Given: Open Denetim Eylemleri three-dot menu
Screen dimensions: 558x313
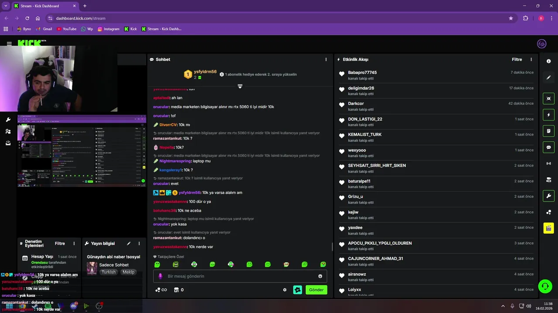Looking at the screenshot, I should click(74, 243).
